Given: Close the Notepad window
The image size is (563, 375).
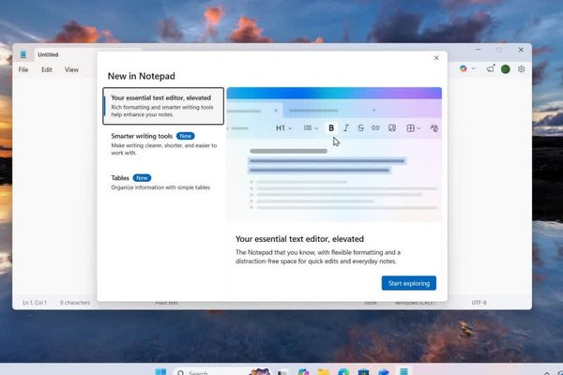Looking at the screenshot, I should point(521,50).
